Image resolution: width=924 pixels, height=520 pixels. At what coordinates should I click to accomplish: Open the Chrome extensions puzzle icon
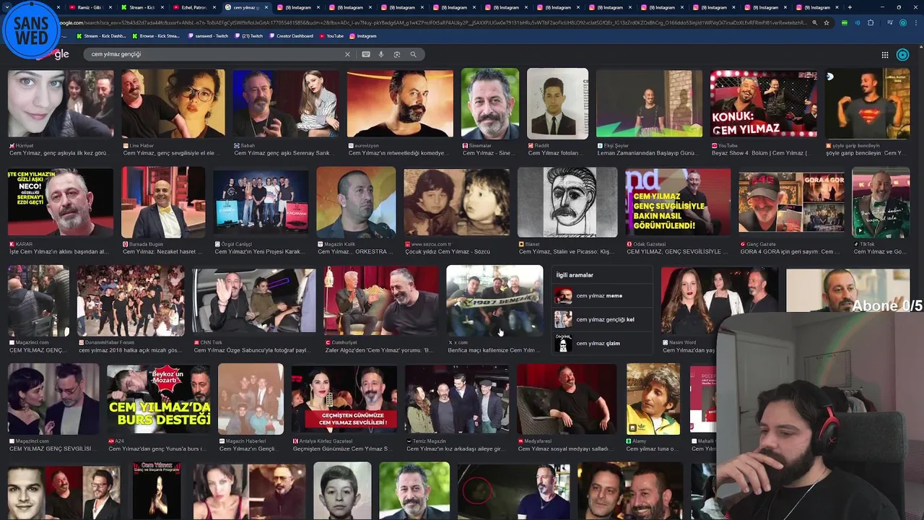871,22
